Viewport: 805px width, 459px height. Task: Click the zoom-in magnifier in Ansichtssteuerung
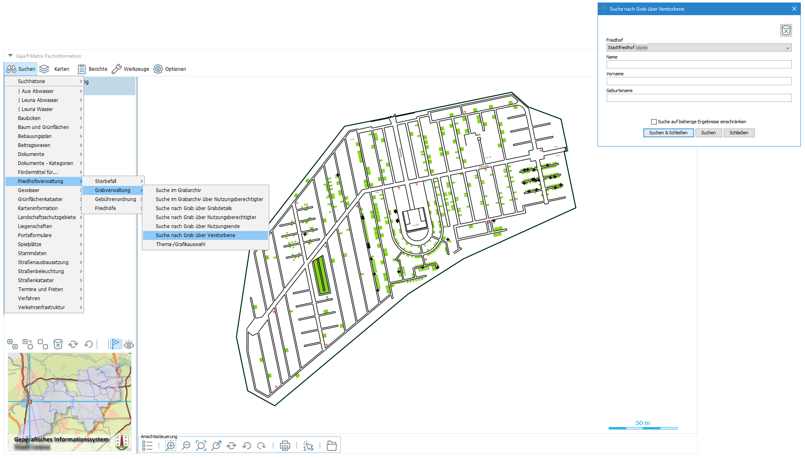pyautogui.click(x=171, y=446)
